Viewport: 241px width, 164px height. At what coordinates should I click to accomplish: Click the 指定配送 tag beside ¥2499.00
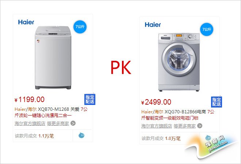[x=217, y=102]
